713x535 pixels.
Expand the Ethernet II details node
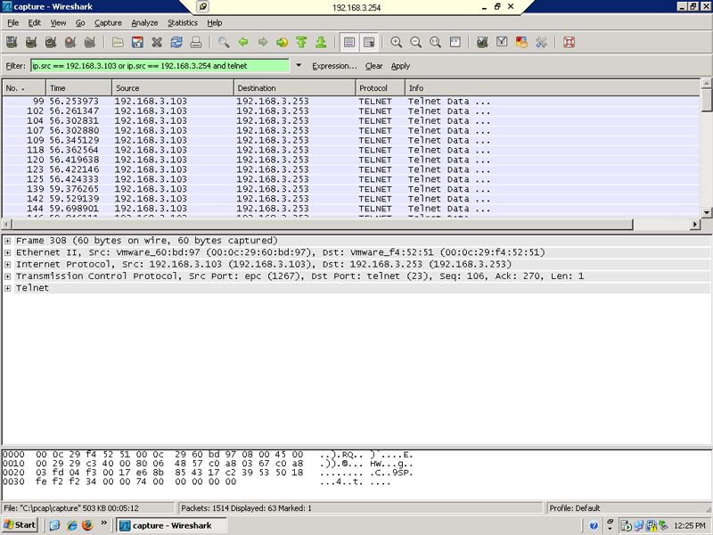point(7,252)
